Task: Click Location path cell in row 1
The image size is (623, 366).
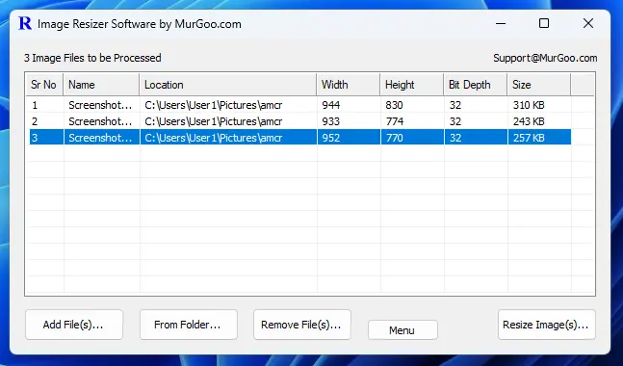Action: (214, 105)
